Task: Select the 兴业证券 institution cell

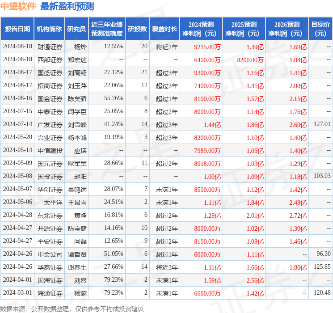Action: coord(50,138)
